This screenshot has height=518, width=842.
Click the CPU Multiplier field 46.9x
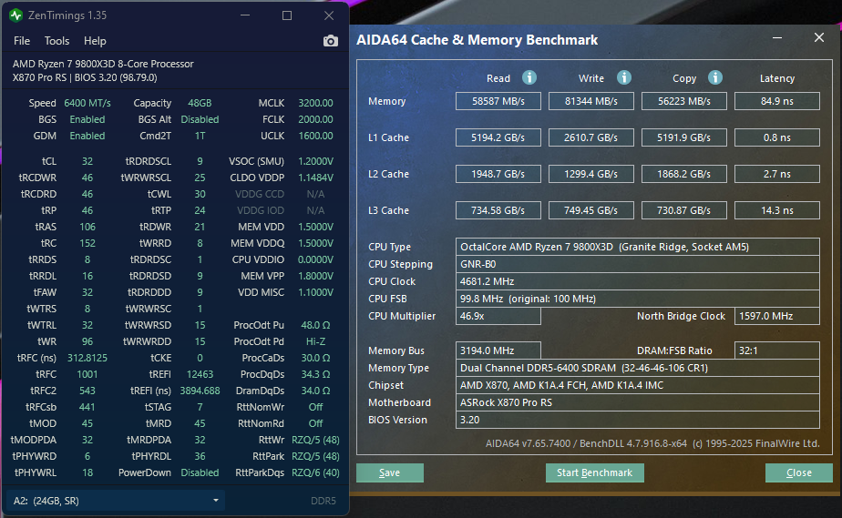click(x=498, y=316)
